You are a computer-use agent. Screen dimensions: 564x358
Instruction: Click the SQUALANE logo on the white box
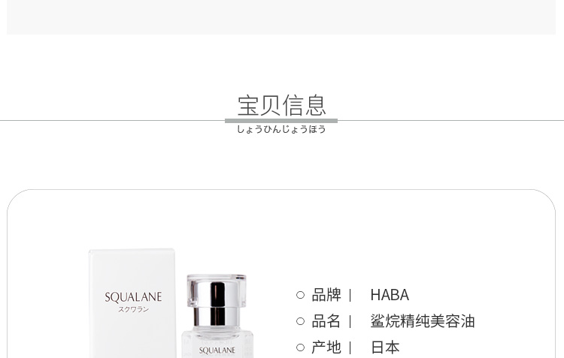point(133,297)
